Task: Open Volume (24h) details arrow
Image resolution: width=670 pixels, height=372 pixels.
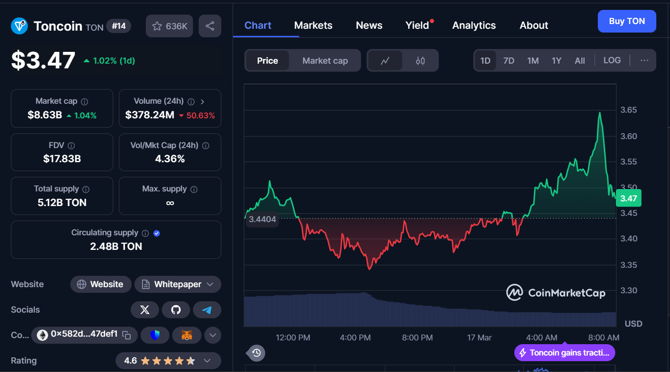Action: (202, 101)
